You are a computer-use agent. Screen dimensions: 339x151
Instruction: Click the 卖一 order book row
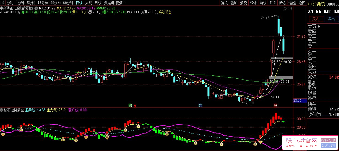point(323,46)
